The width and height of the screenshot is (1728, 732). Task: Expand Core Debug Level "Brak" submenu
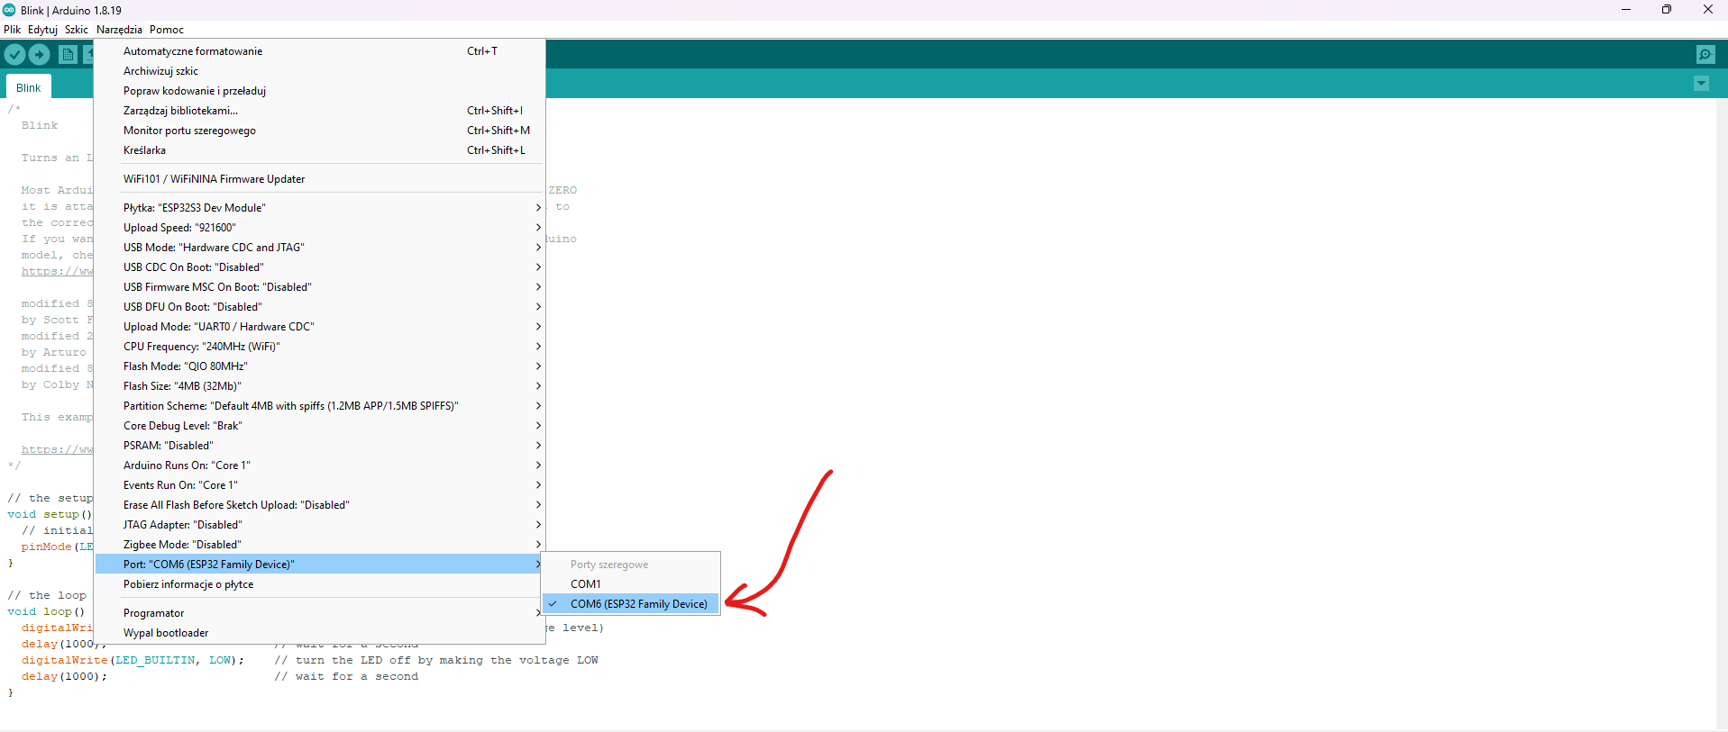tap(320, 426)
